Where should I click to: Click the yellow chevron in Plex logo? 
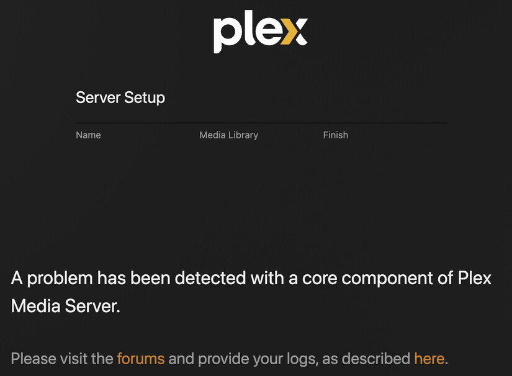tap(294, 32)
